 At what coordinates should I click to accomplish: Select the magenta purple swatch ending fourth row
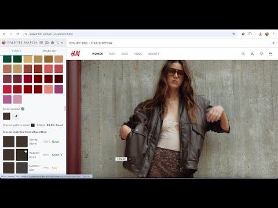click(58, 89)
